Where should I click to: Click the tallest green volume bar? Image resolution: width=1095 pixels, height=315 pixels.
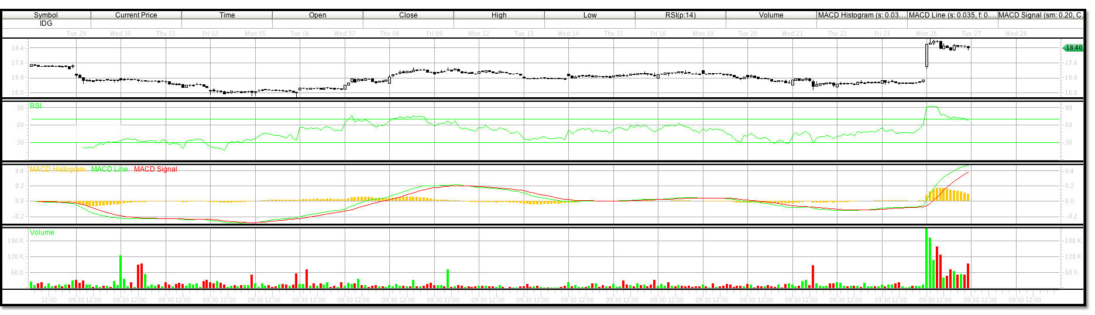[926, 258]
